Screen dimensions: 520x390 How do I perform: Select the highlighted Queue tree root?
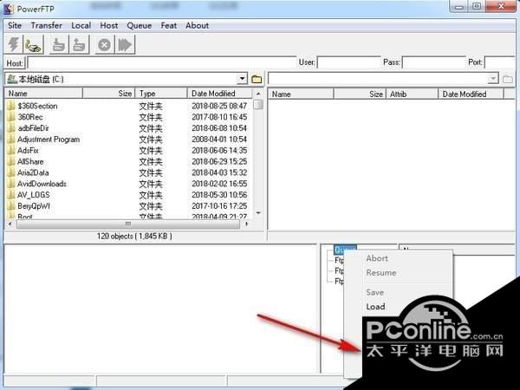pyautogui.click(x=345, y=250)
